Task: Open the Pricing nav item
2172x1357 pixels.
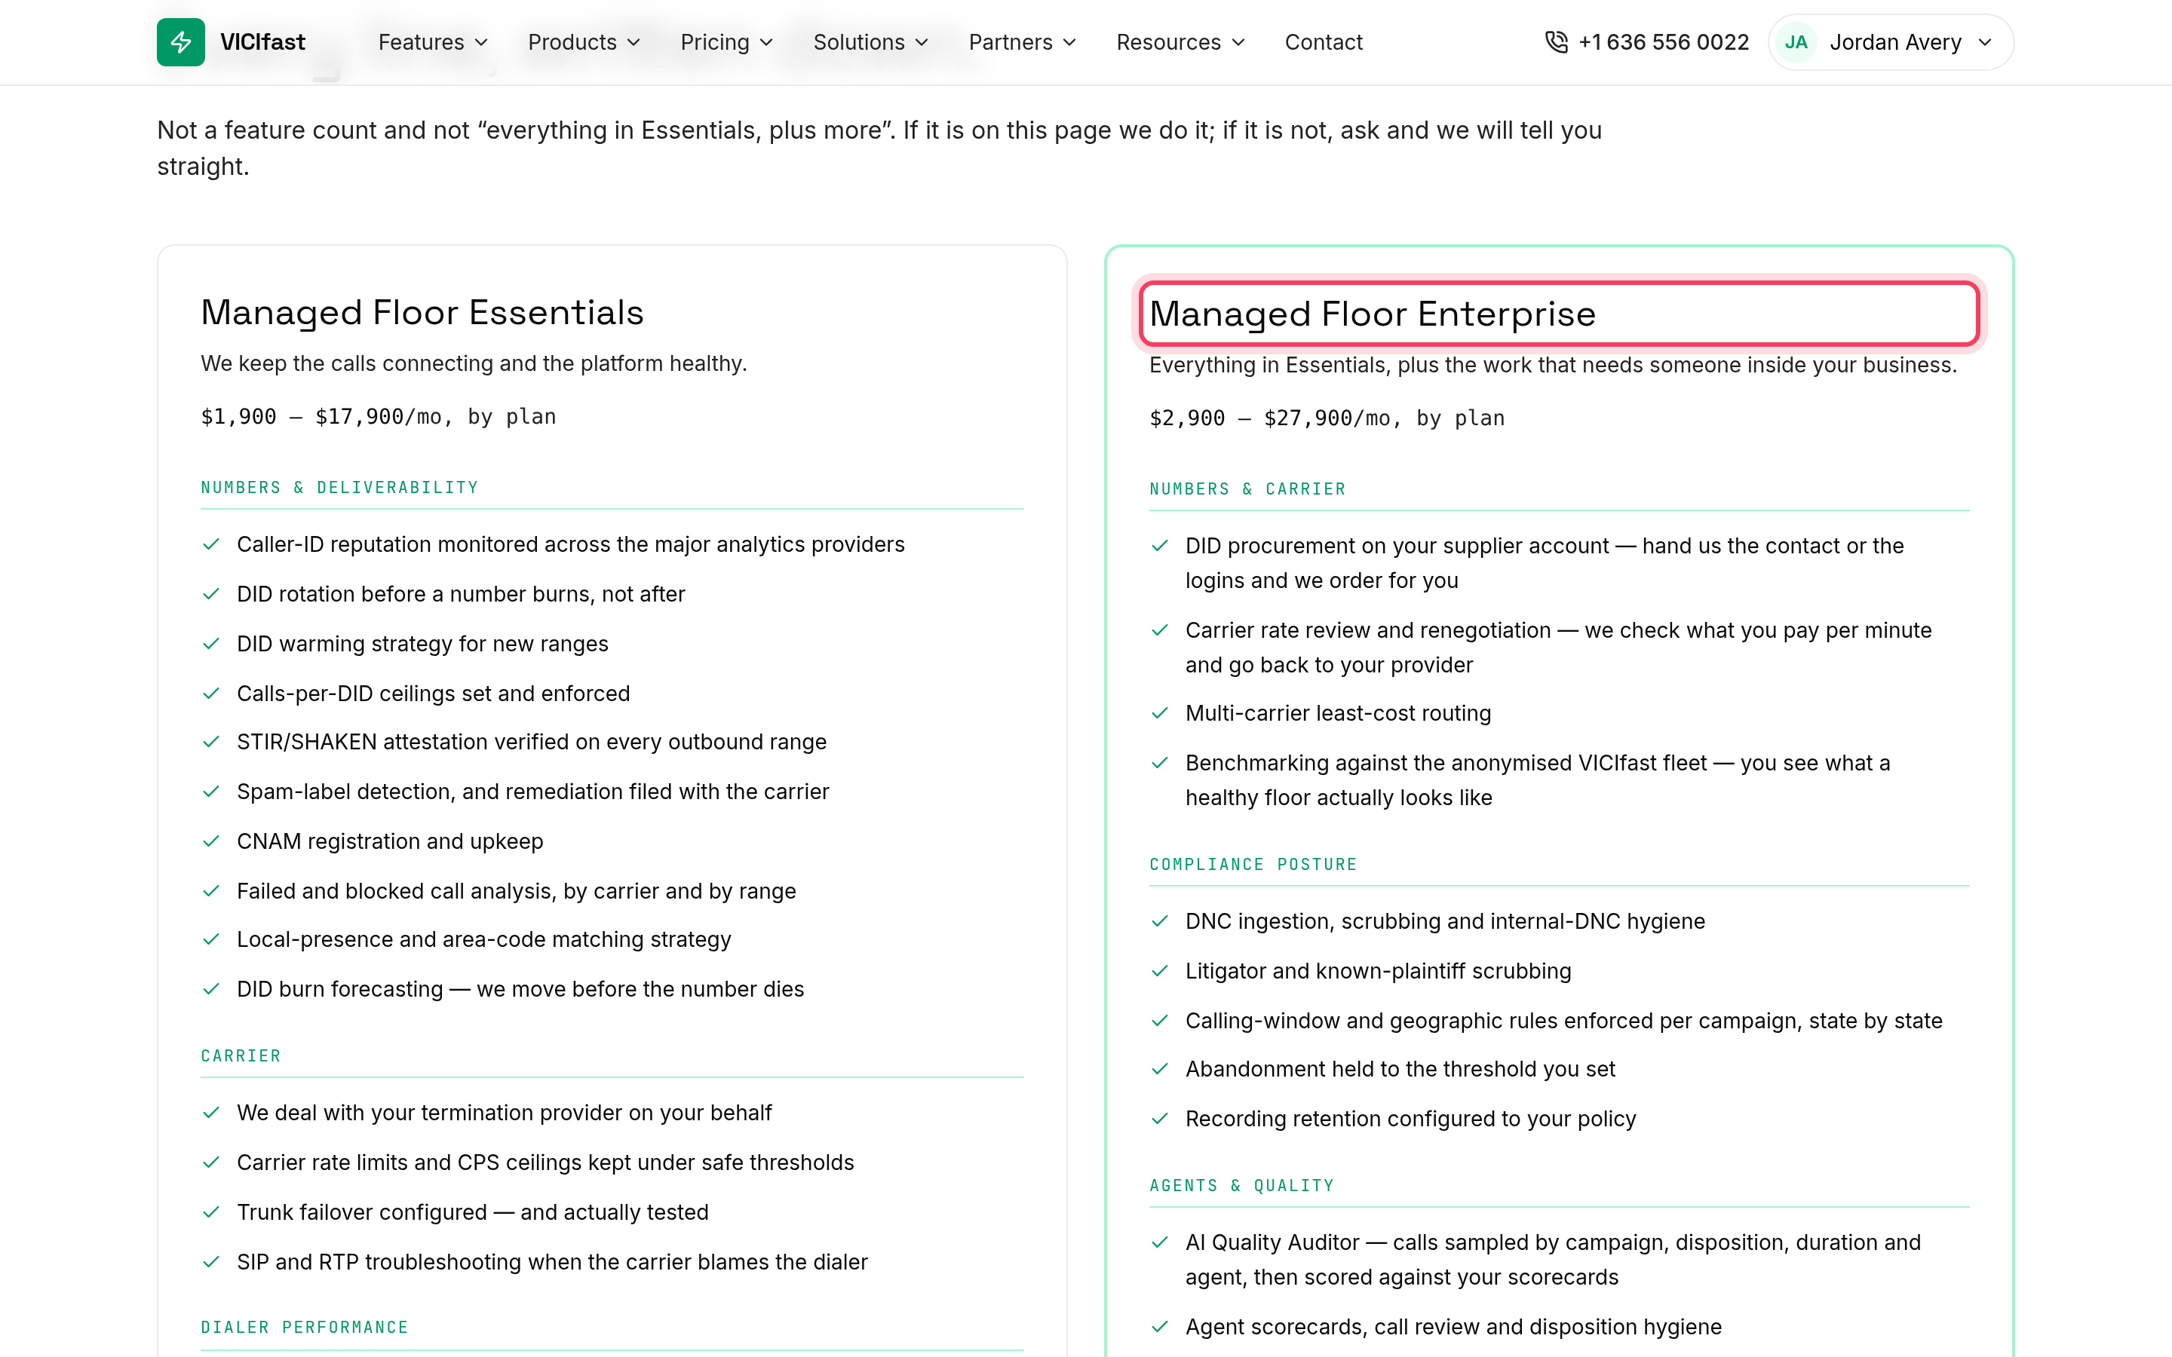Action: pyautogui.click(x=727, y=42)
